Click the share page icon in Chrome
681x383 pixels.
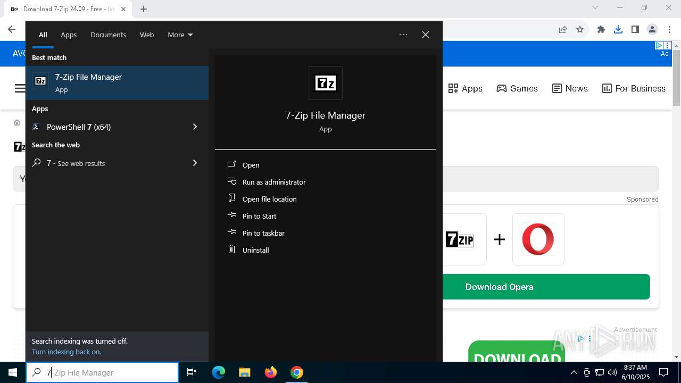pos(563,29)
